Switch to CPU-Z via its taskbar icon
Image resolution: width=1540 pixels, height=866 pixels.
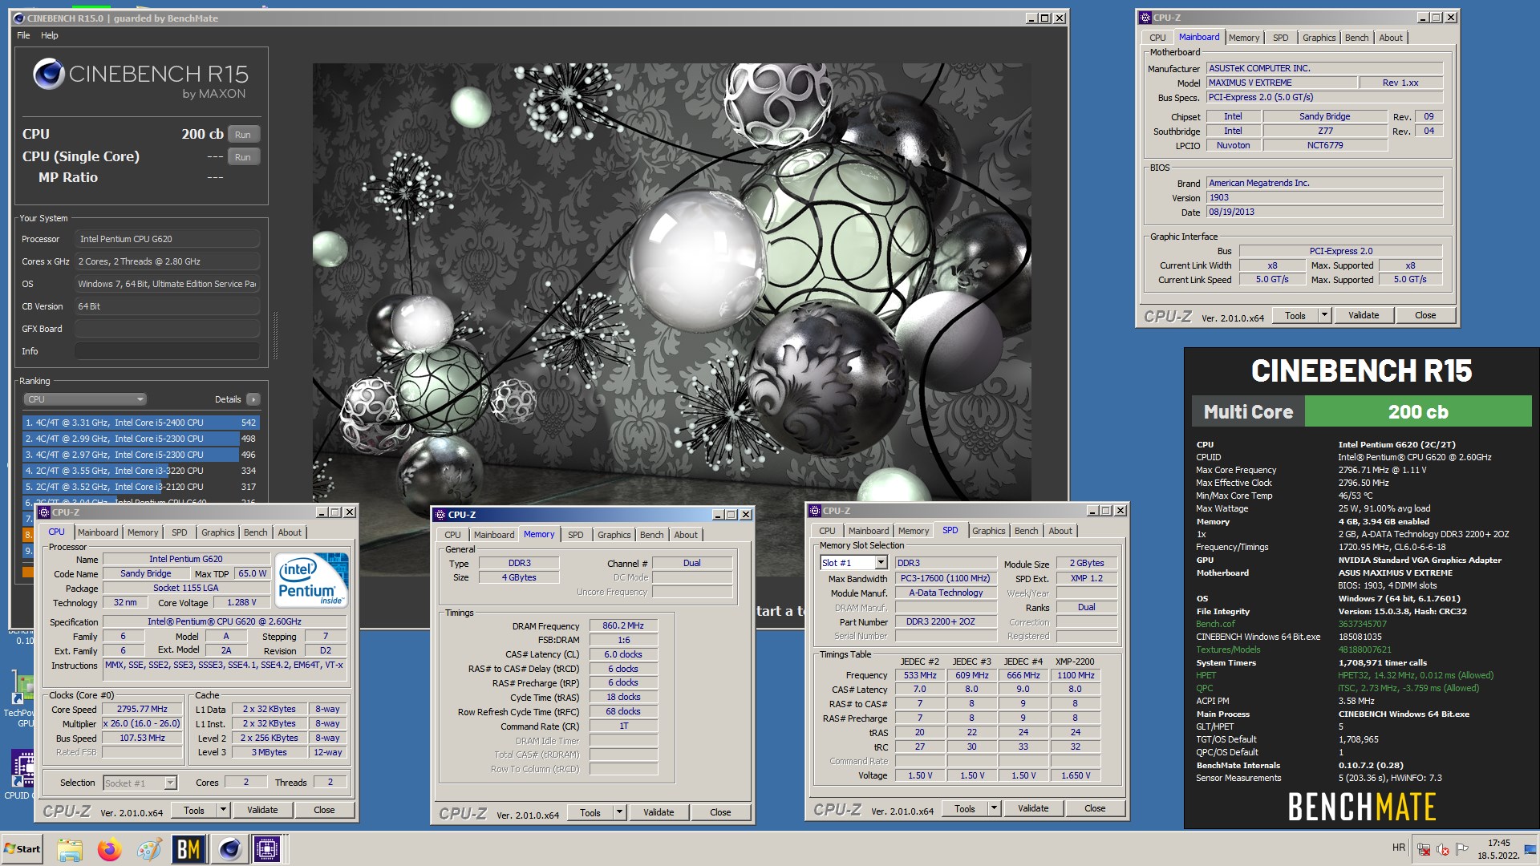pyautogui.click(x=267, y=849)
